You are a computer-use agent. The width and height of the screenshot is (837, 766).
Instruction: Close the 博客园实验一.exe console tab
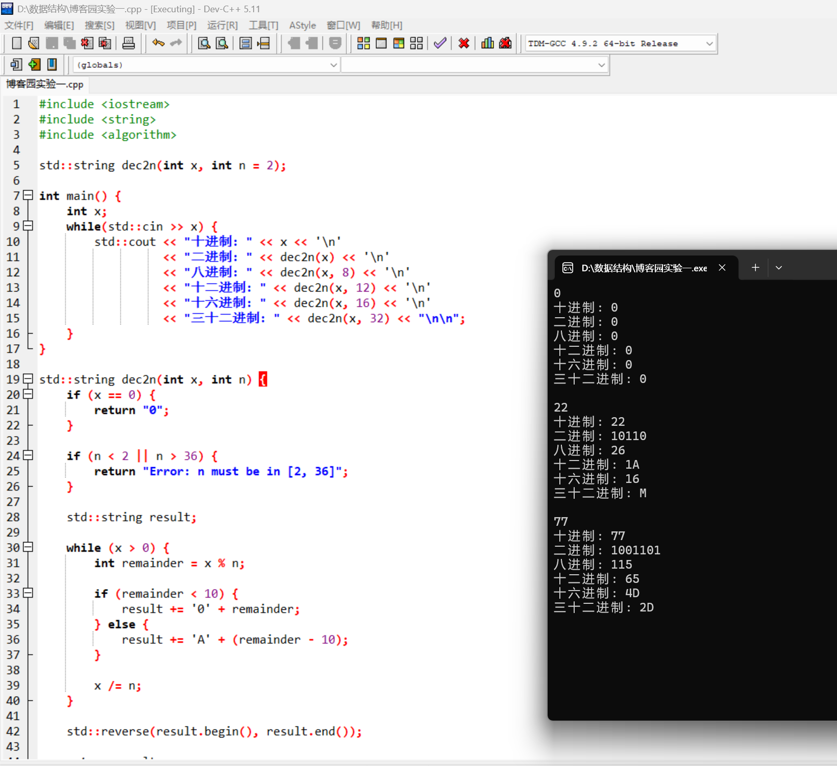coord(722,268)
